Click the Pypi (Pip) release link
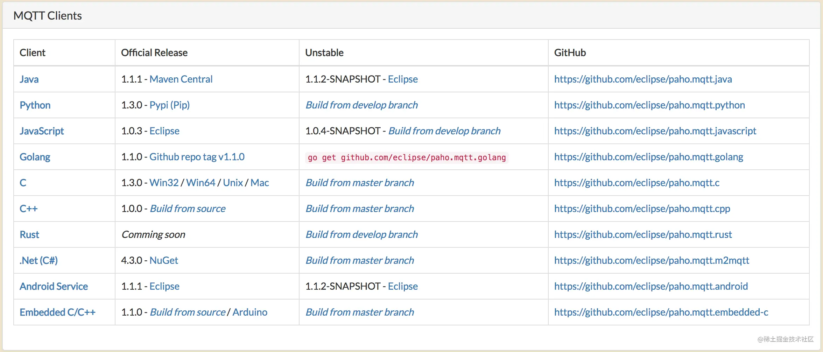The height and width of the screenshot is (352, 823). pos(170,105)
